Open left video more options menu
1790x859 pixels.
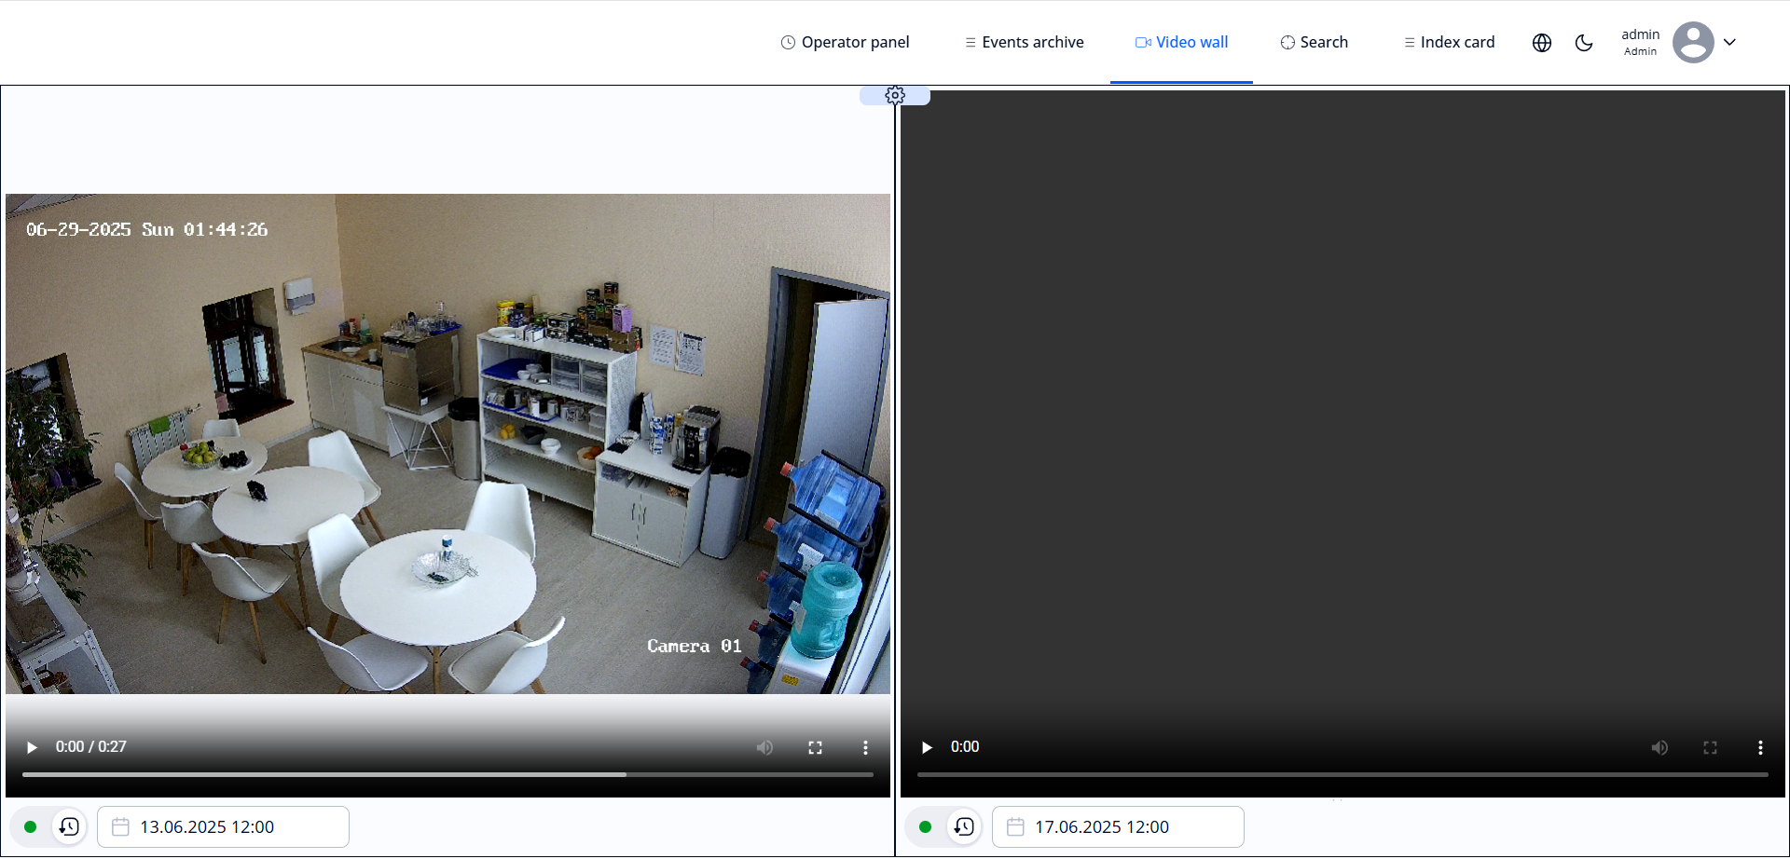[865, 747]
